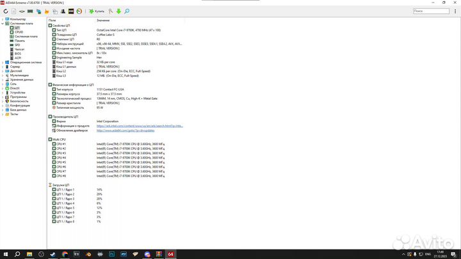Open the Report page icon in toolbar
The height and width of the screenshot is (259, 461).
pyautogui.click(x=14, y=11)
